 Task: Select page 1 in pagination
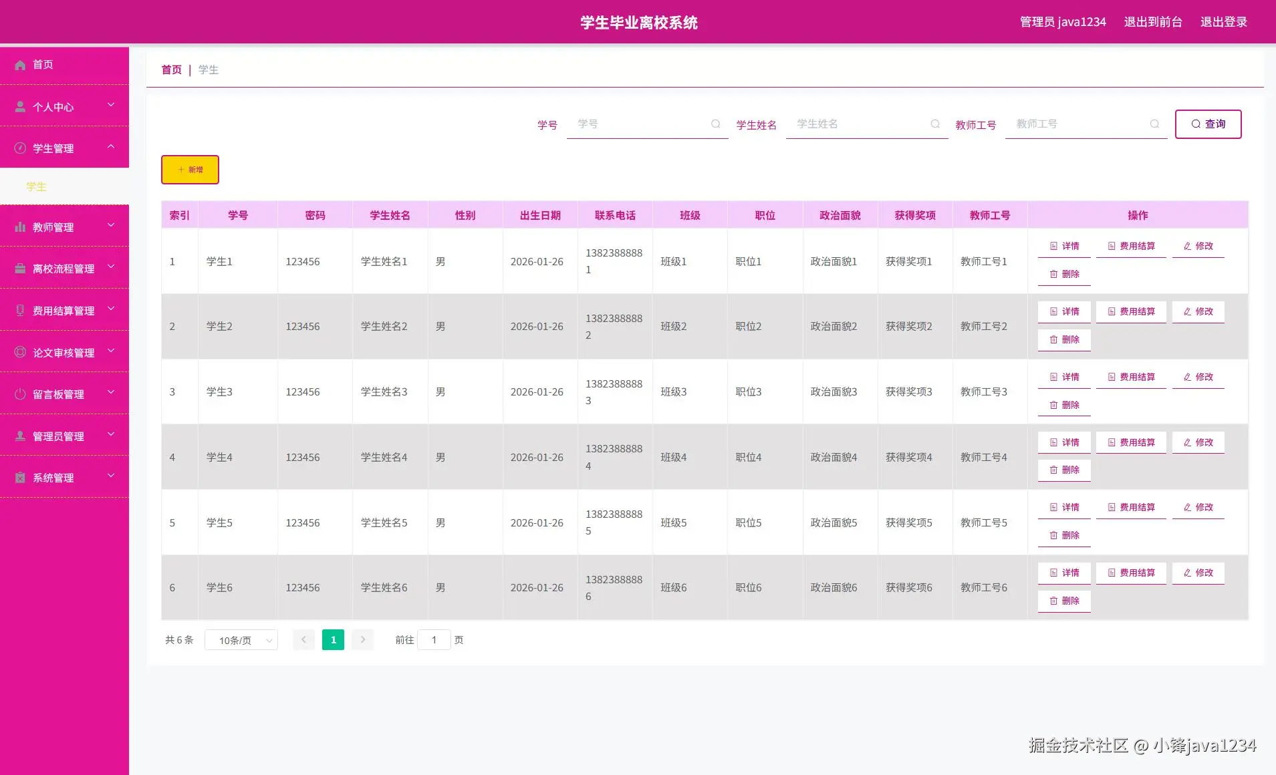coord(333,640)
